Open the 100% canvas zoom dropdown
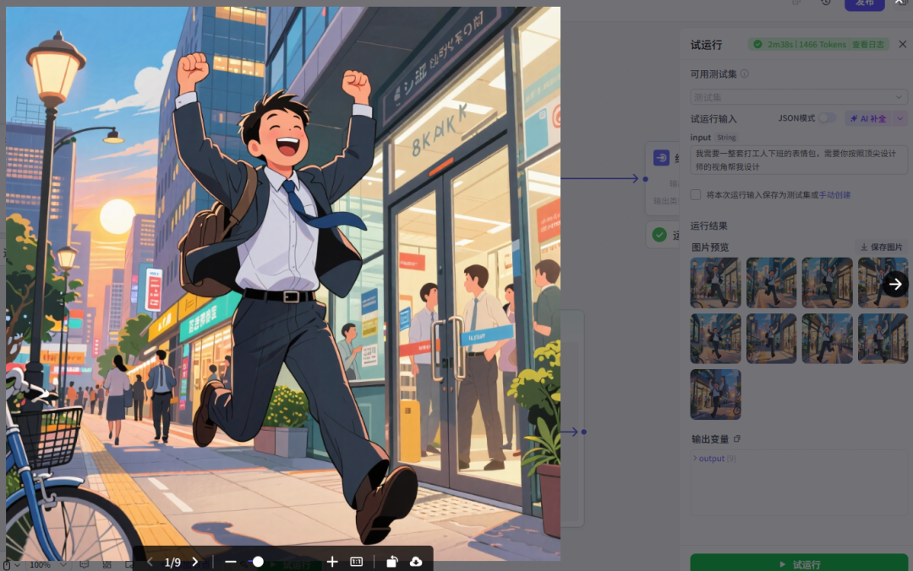The image size is (913, 571). click(x=48, y=564)
